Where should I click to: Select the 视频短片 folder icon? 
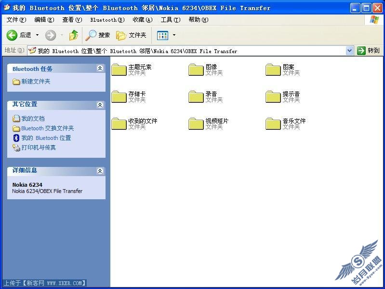click(196, 124)
